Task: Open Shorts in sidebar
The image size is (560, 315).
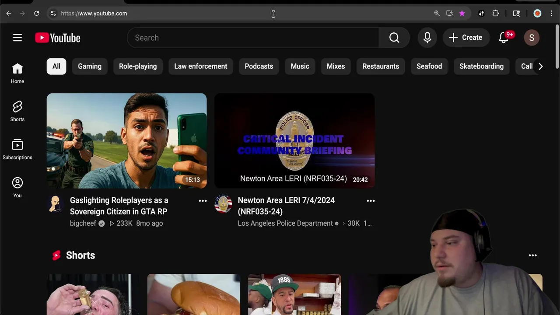Action: pos(17,111)
